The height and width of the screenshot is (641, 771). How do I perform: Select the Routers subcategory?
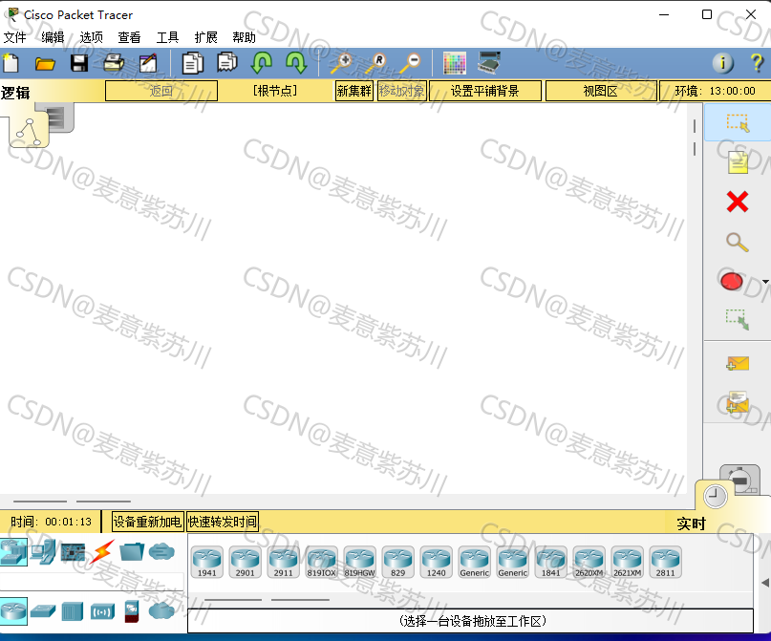click(13, 611)
